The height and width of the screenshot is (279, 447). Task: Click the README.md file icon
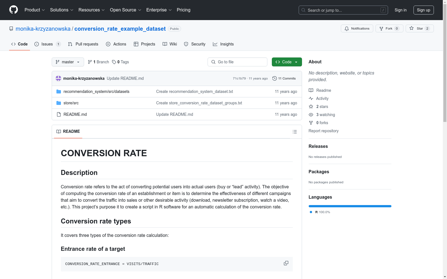point(59,114)
